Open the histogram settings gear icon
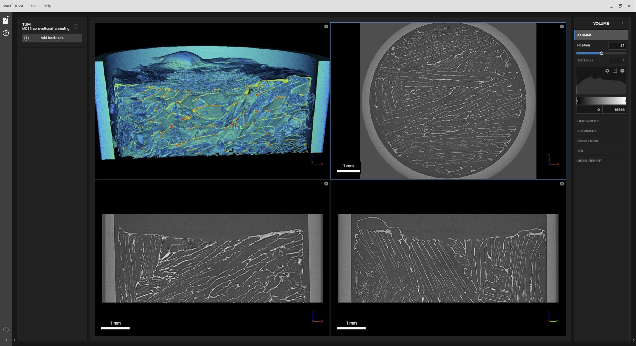 coord(607,71)
